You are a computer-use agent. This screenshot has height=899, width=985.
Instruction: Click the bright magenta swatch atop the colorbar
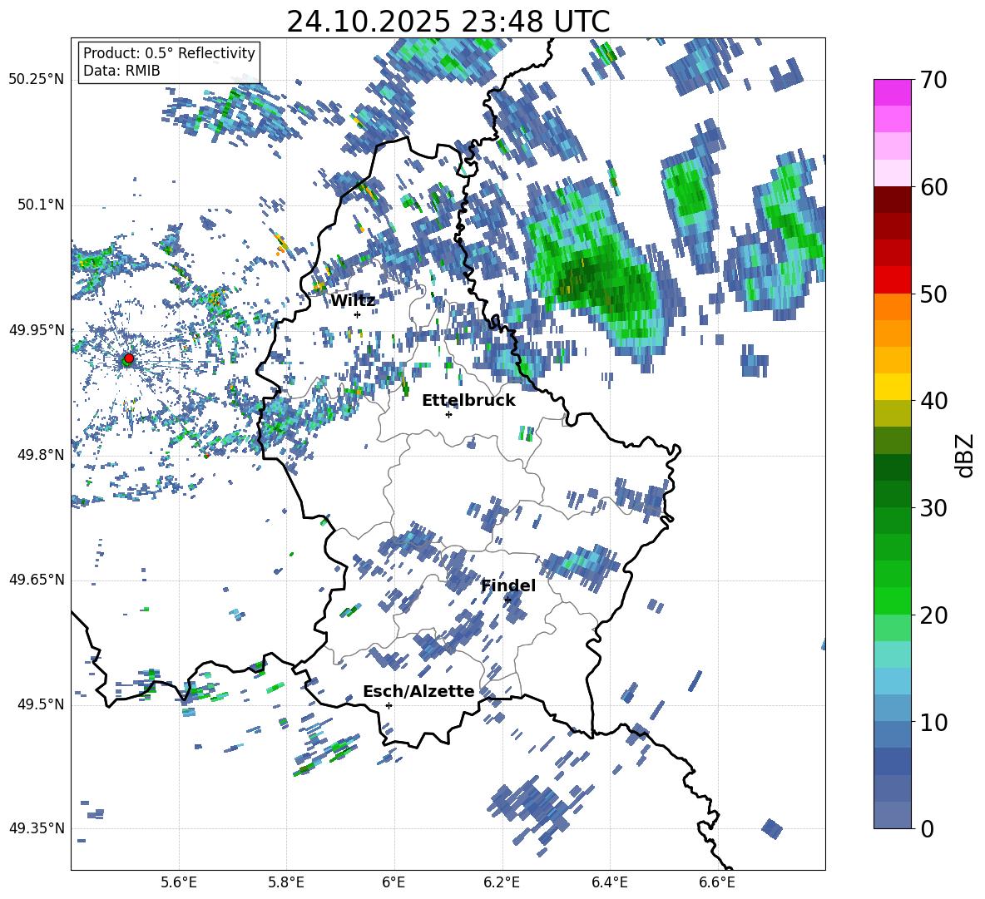(x=892, y=92)
